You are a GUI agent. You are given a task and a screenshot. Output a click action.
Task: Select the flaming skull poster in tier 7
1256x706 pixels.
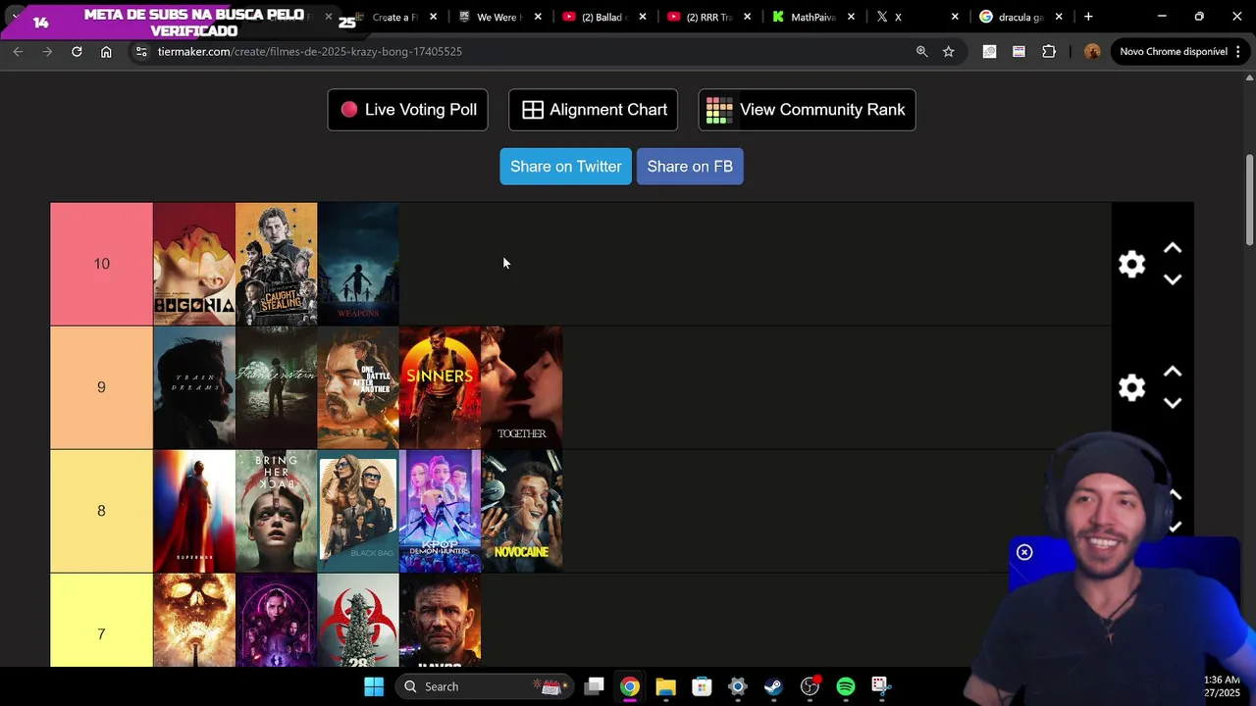click(x=194, y=621)
